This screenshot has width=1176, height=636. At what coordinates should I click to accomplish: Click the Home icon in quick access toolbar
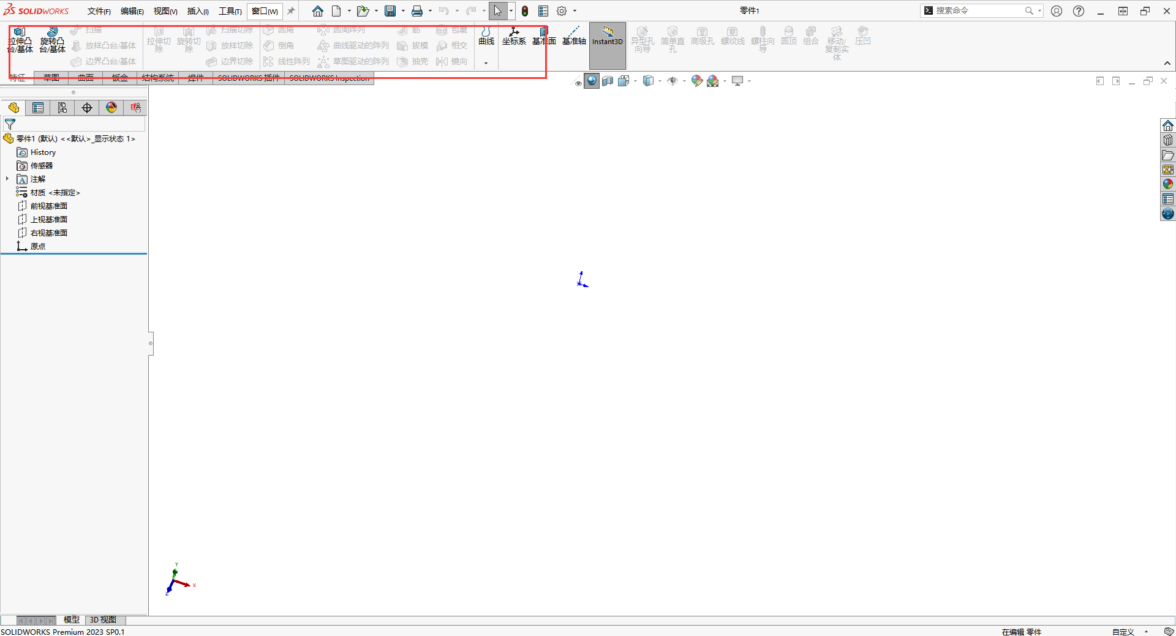point(317,11)
